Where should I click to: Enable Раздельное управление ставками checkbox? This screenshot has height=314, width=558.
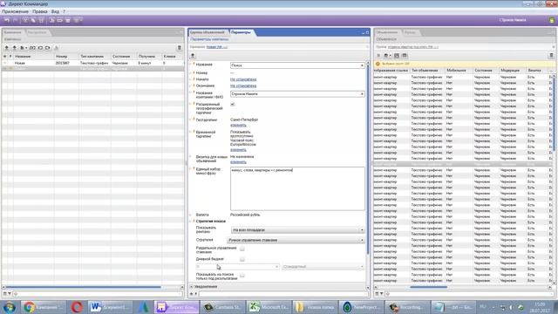click(242, 249)
